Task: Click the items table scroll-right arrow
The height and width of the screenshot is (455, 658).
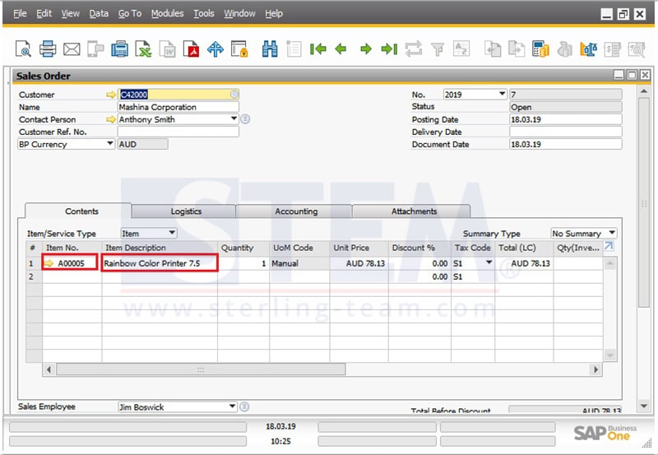Action: [x=595, y=369]
